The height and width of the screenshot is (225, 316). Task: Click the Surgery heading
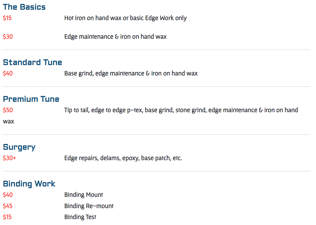(x=19, y=147)
